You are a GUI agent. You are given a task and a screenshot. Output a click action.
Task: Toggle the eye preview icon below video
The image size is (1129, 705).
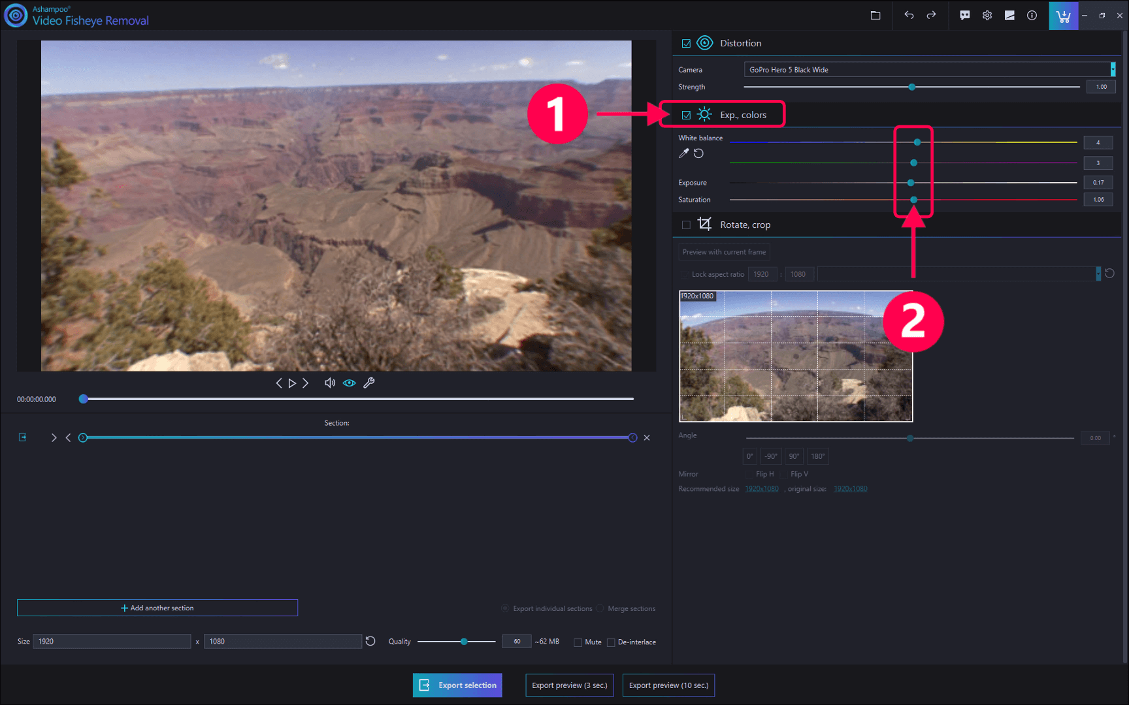click(x=350, y=383)
